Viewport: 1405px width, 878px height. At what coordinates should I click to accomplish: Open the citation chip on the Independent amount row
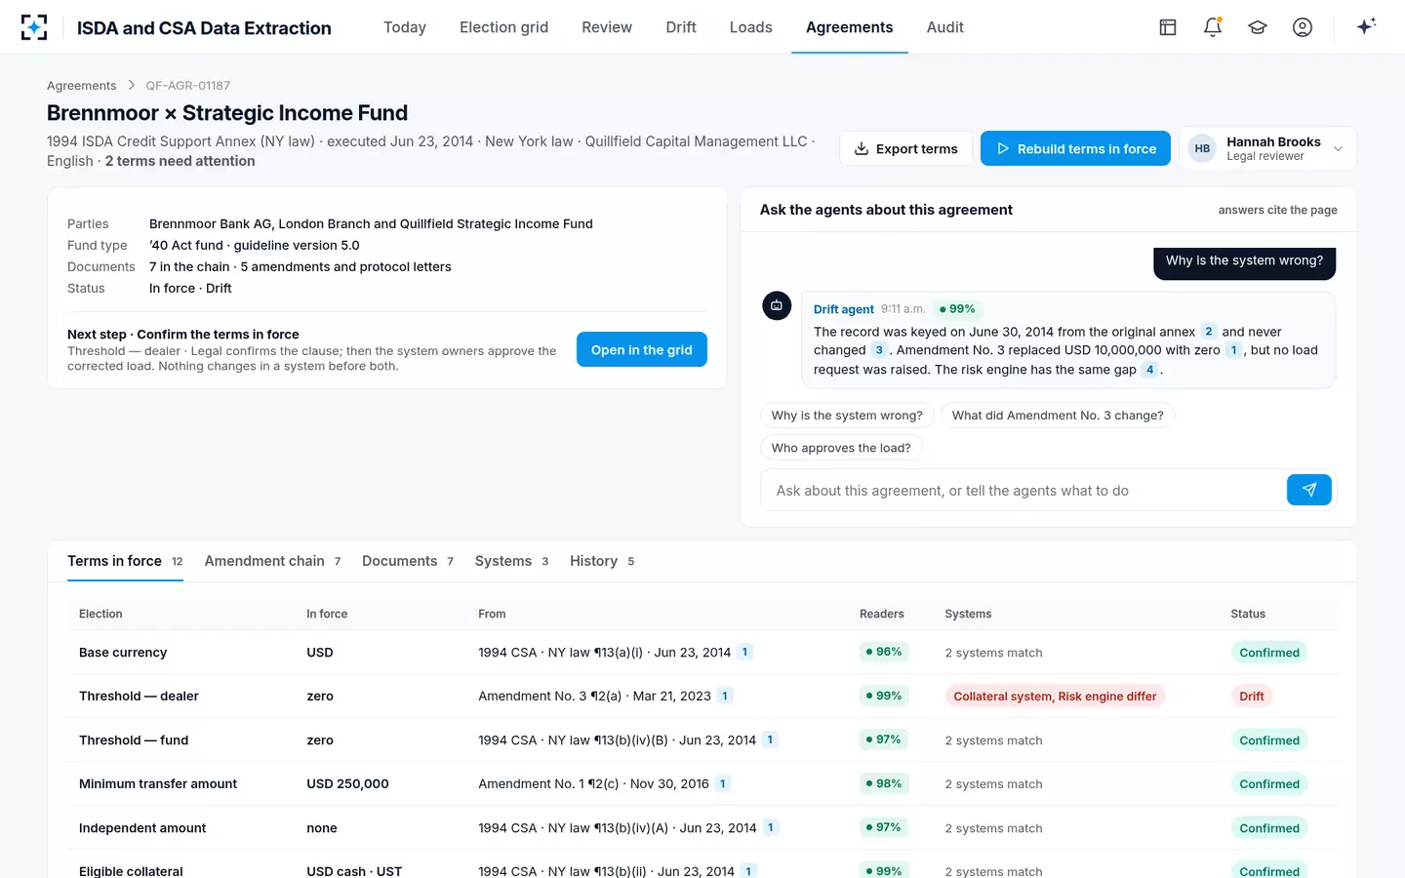point(770,828)
